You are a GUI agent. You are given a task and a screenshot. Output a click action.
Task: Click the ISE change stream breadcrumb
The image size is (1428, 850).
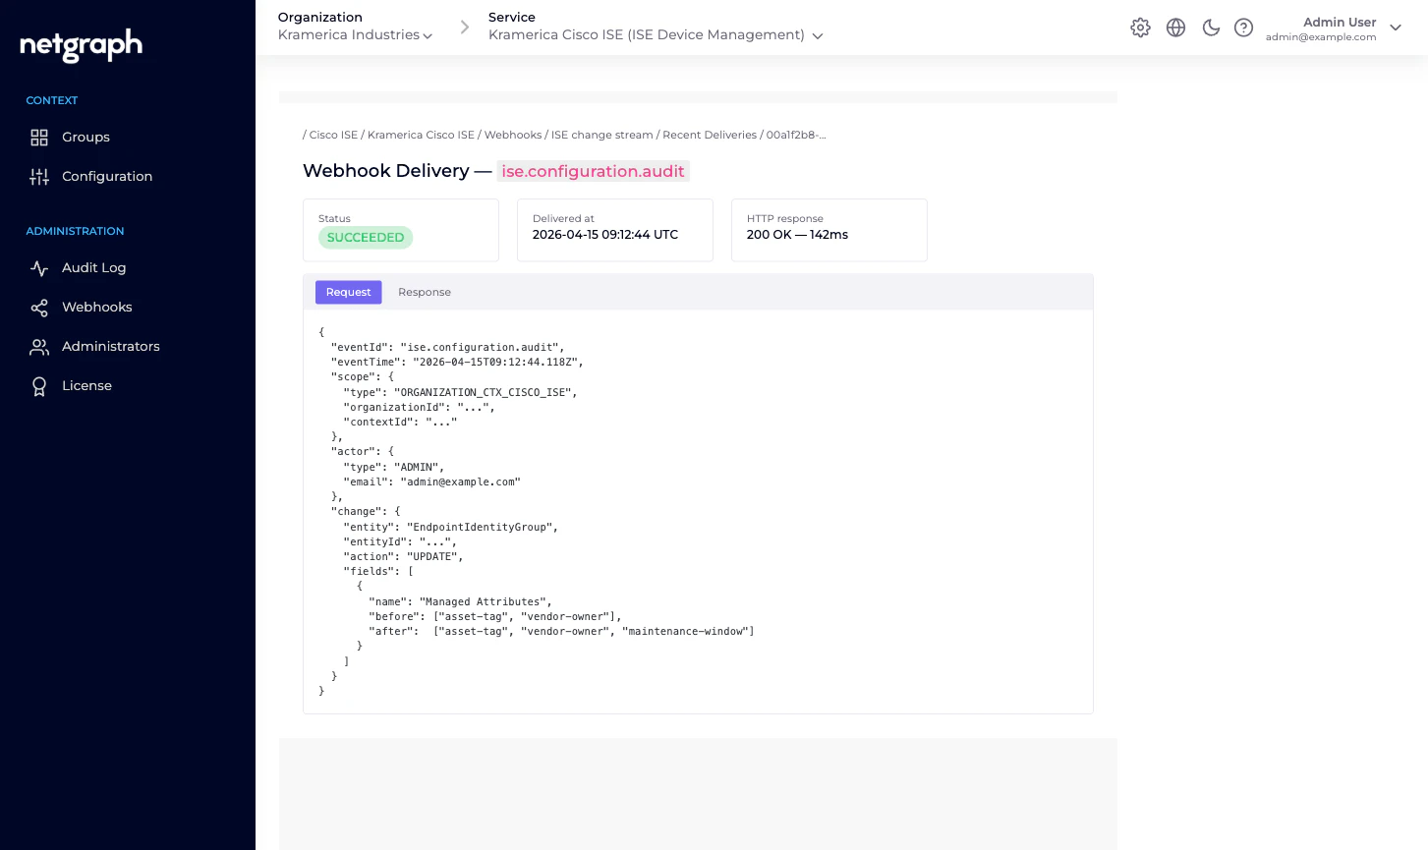tap(601, 135)
